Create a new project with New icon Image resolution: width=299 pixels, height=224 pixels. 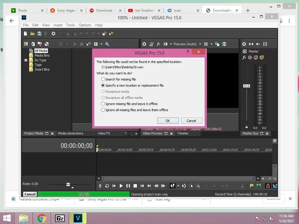tap(25, 34)
